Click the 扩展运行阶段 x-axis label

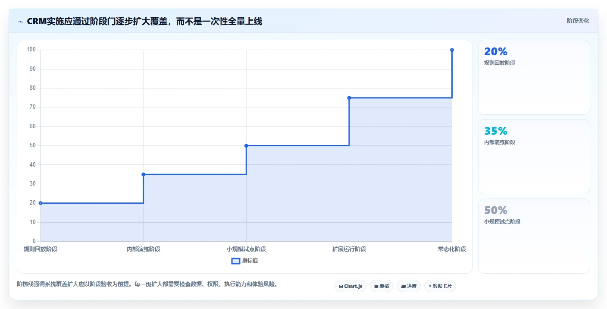click(x=349, y=249)
